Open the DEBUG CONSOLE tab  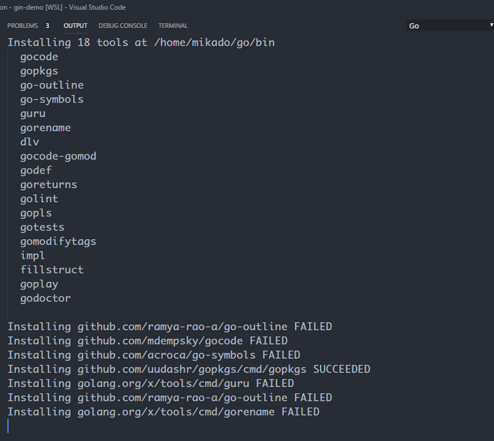click(x=123, y=26)
